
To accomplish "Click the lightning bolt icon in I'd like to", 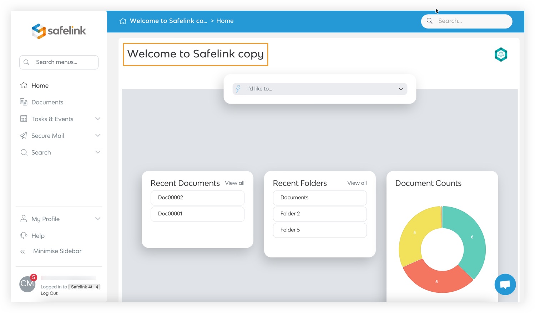I will pos(238,89).
